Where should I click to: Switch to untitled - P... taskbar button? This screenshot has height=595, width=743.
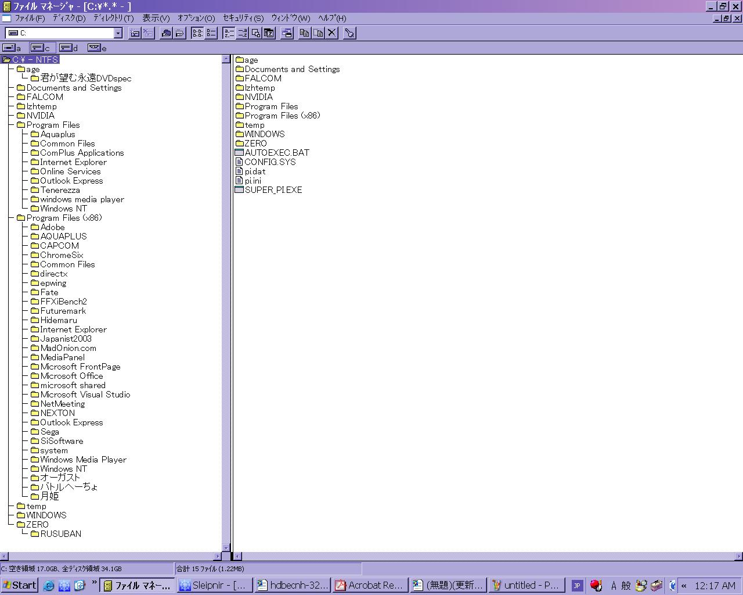click(526, 585)
